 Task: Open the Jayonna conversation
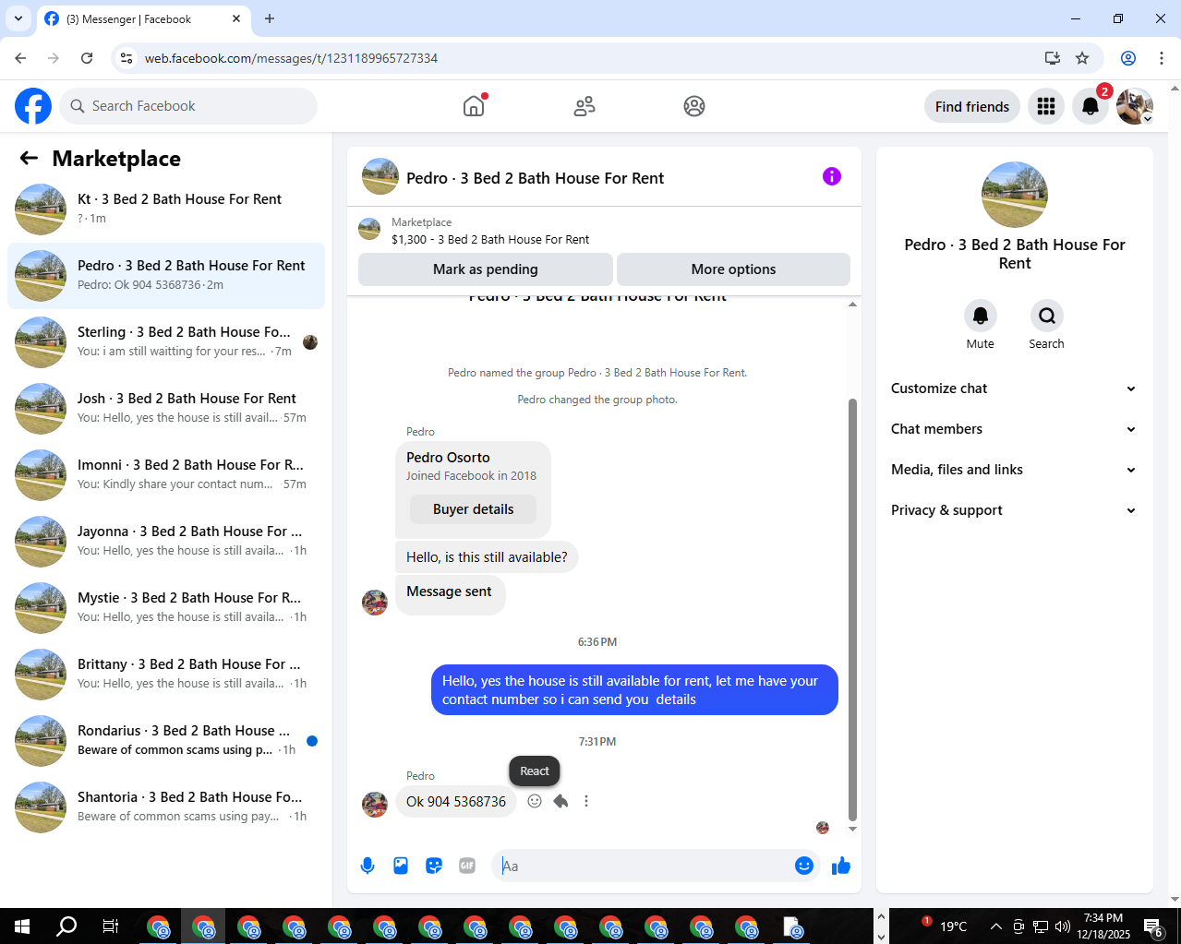166,542
